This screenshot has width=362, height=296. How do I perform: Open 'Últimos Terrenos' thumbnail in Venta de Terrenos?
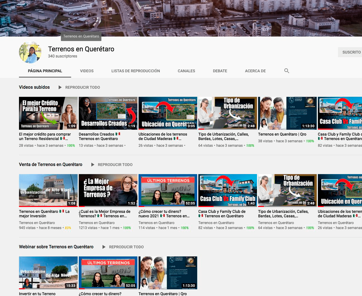point(168,191)
